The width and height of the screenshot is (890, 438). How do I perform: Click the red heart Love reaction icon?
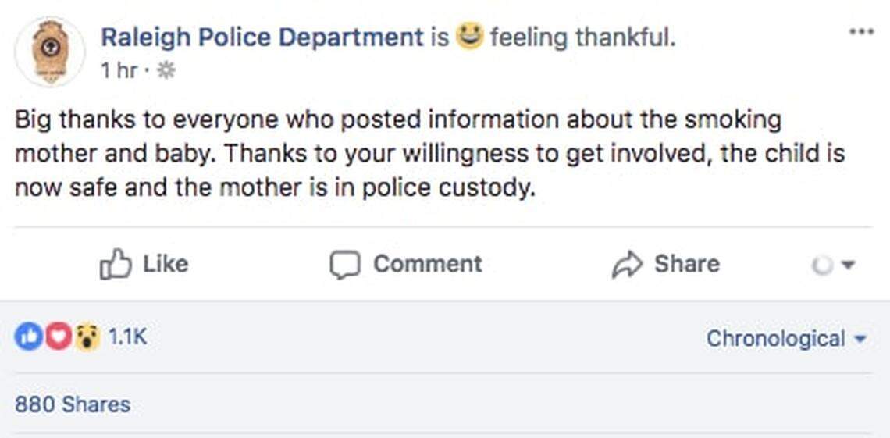58,337
